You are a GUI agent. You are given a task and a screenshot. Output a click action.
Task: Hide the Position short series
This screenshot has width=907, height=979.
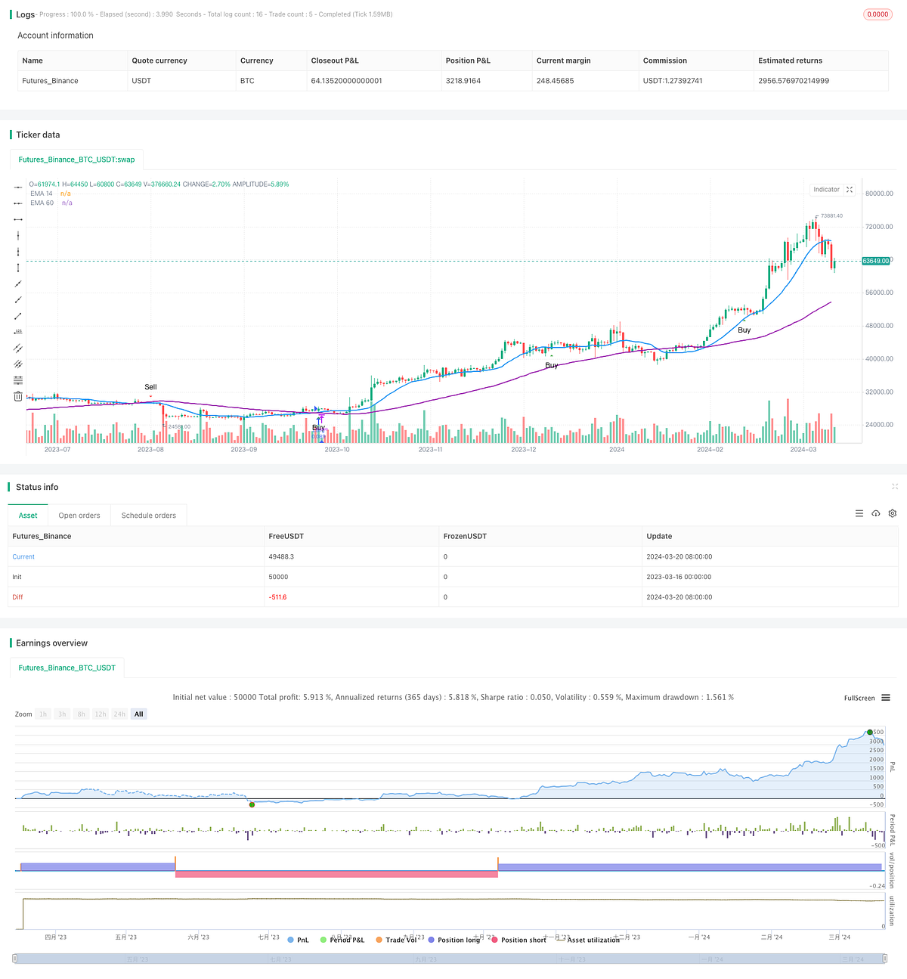click(523, 940)
